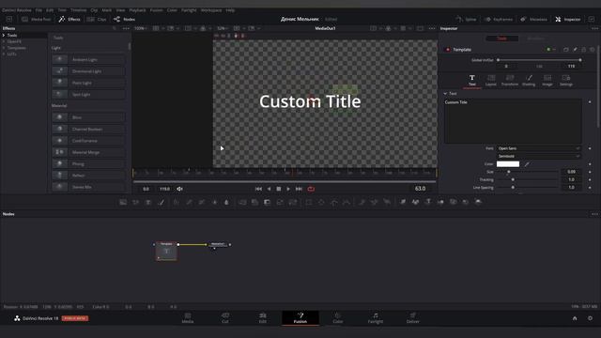Select the Blinn material tool
The height and width of the screenshot is (338, 601).
[88, 117]
